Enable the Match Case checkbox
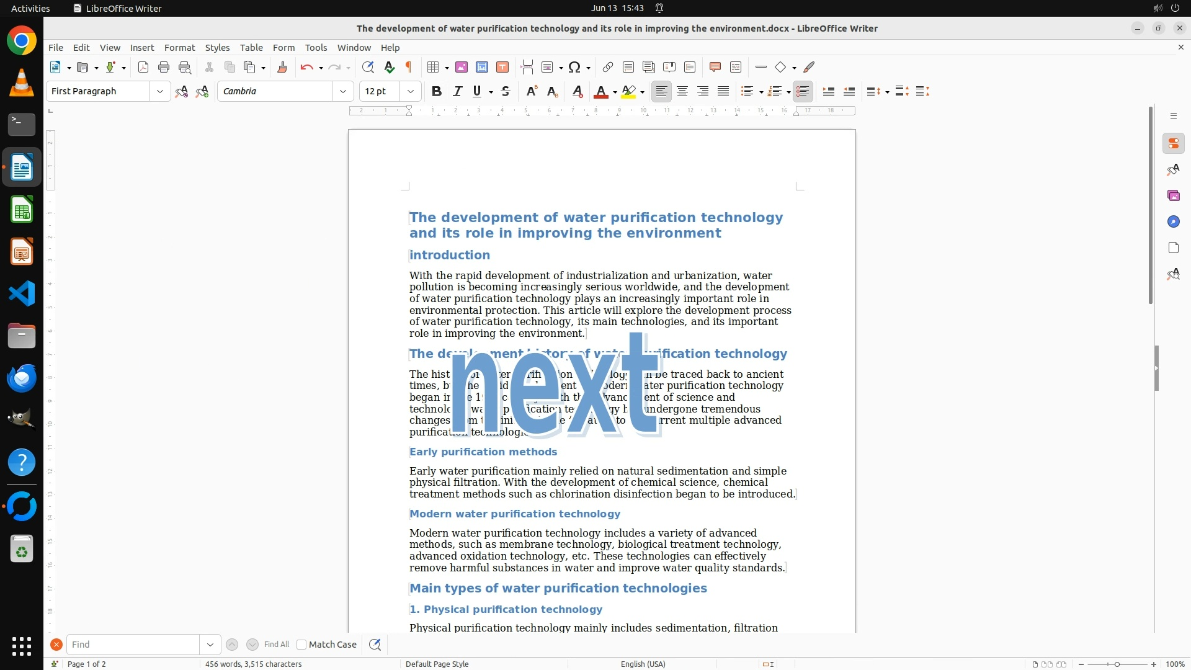Screen dimensions: 1191x670 click(301, 645)
